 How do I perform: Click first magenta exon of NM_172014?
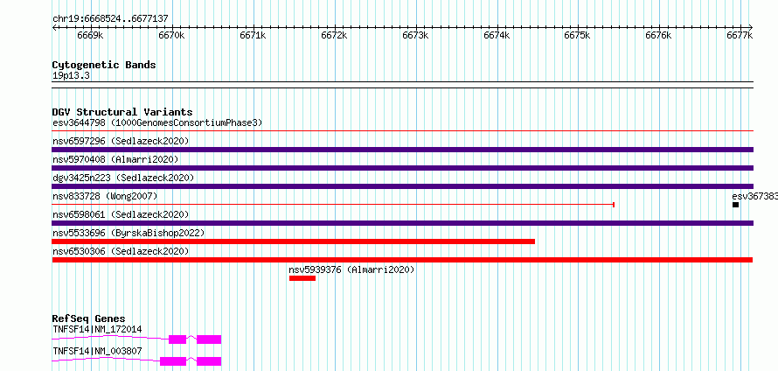177,339
